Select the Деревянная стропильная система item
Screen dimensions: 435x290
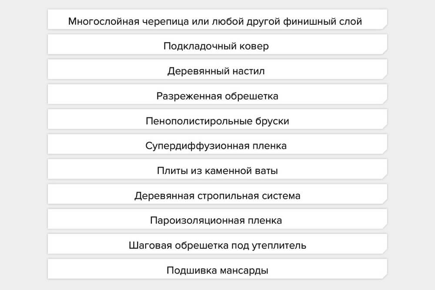click(217, 196)
